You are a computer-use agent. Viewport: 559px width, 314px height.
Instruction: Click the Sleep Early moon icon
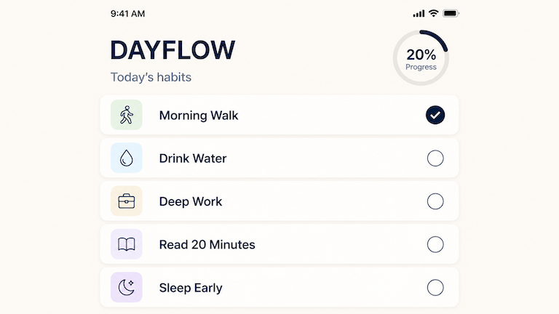click(127, 288)
